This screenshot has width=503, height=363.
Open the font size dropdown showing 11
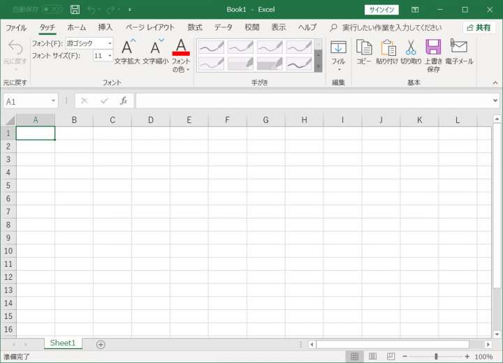[x=110, y=56]
